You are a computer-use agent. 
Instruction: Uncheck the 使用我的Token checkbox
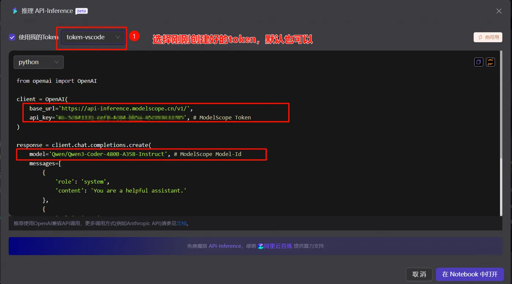12,37
